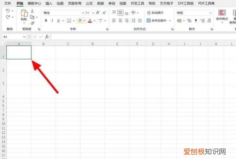Open number group dialog launcher
The height and width of the screenshot is (159, 236).
[x=212, y=29]
